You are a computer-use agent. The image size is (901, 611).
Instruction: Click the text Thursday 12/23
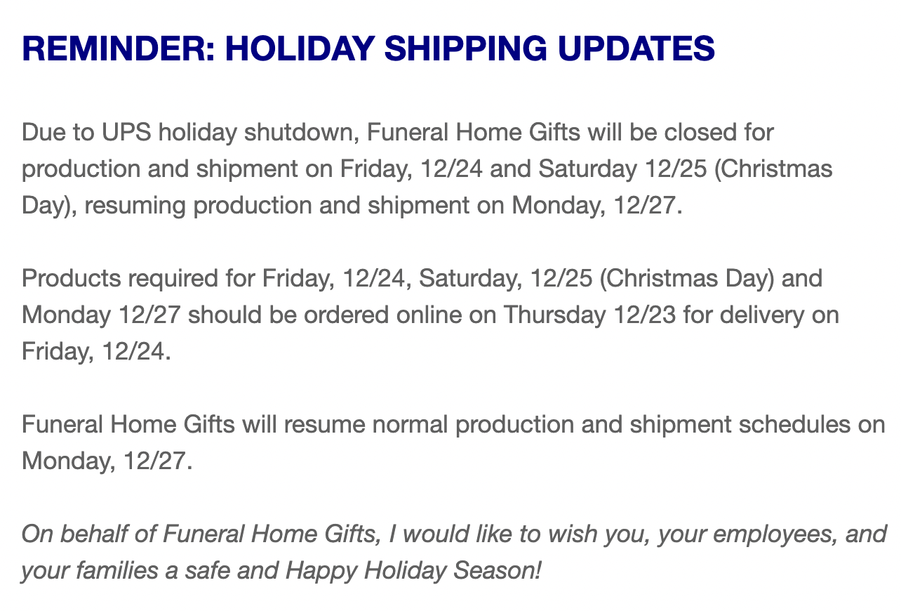tap(590, 315)
